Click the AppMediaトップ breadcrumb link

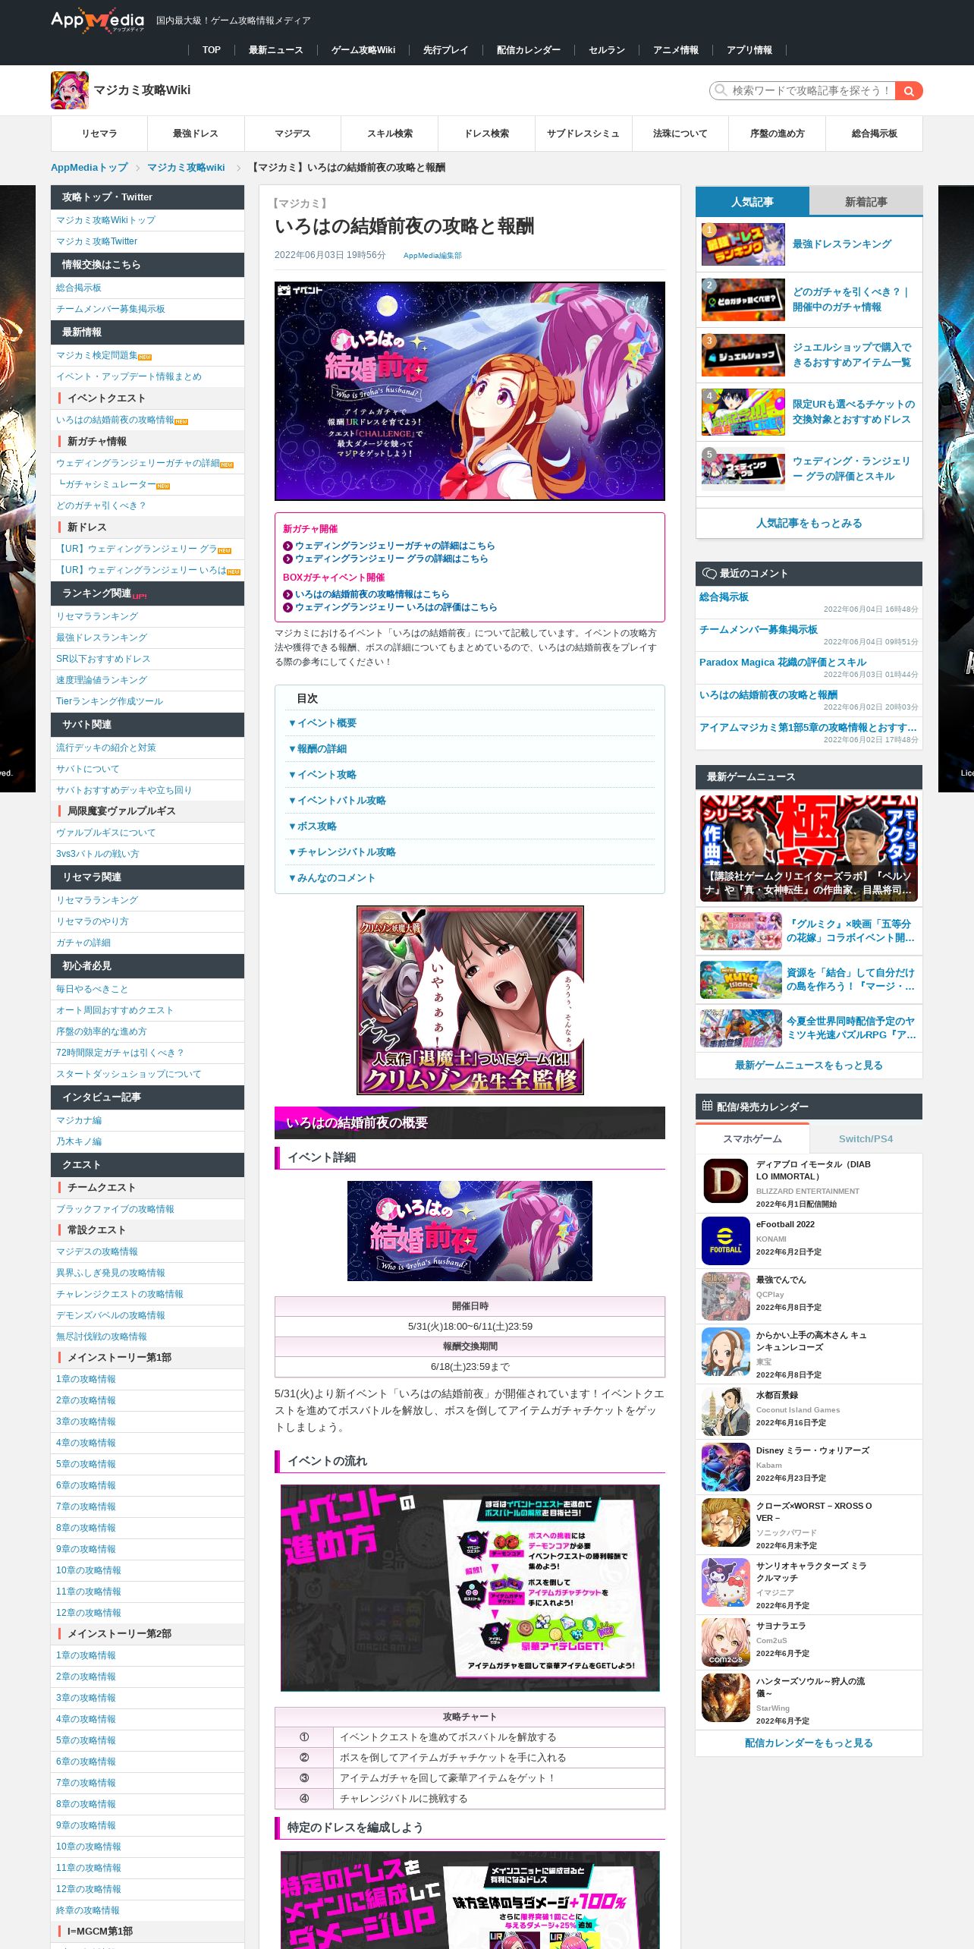(x=90, y=168)
